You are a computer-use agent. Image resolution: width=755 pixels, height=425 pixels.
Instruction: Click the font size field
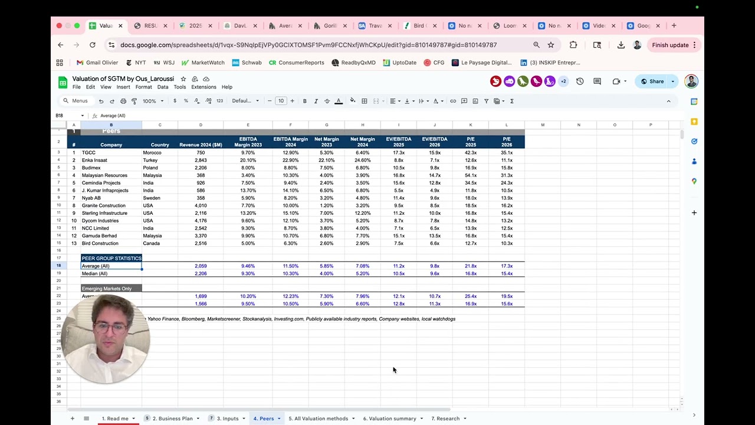(281, 101)
